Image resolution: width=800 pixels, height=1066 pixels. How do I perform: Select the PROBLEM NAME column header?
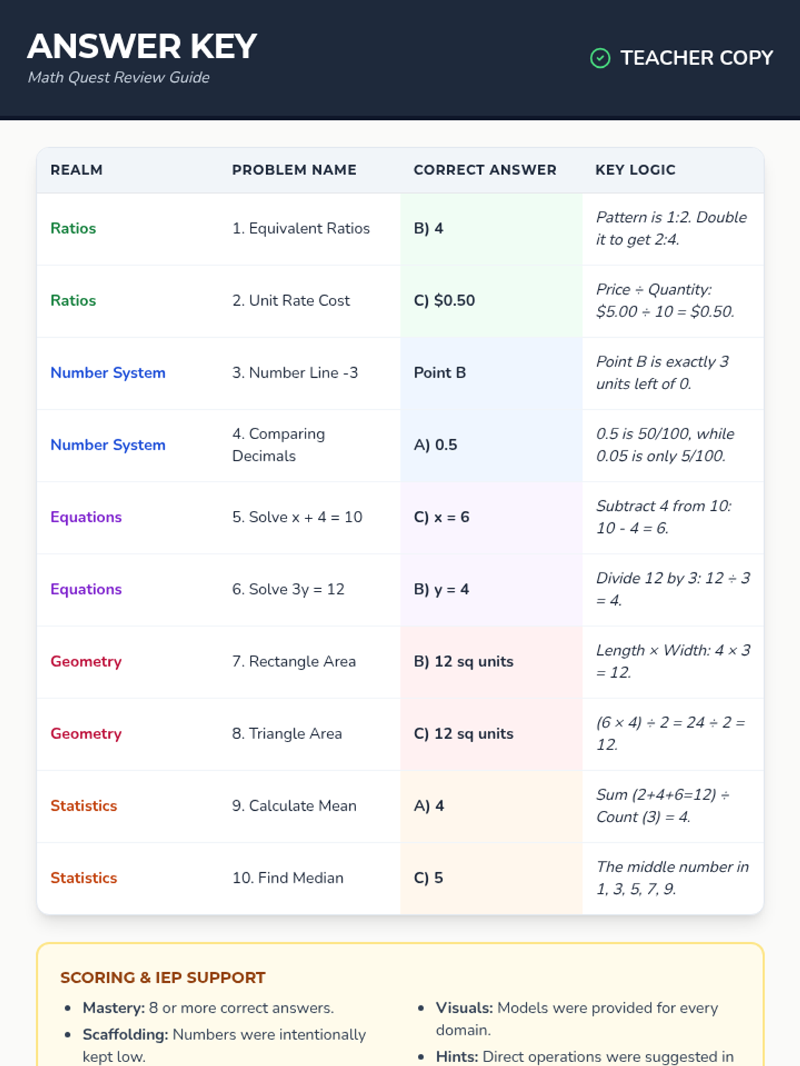pyautogui.click(x=294, y=170)
